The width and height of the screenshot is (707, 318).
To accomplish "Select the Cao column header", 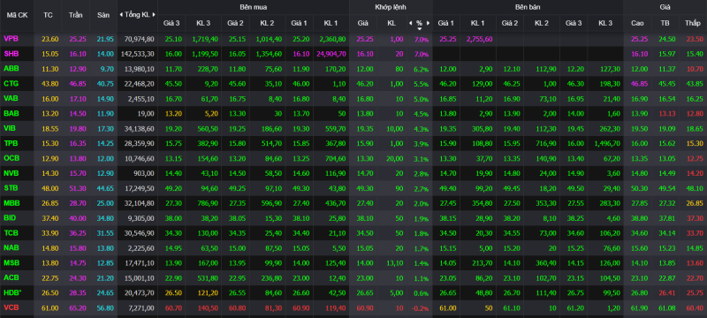I will click(637, 23).
